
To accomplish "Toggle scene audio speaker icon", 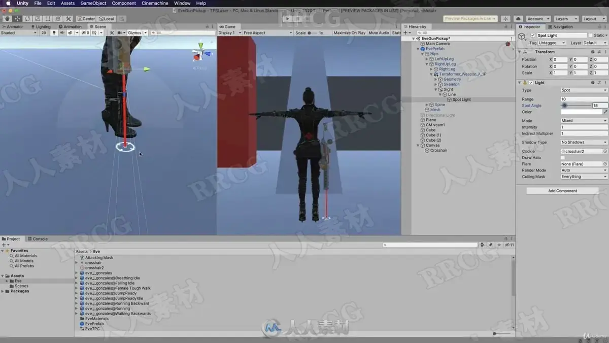I will (62, 32).
